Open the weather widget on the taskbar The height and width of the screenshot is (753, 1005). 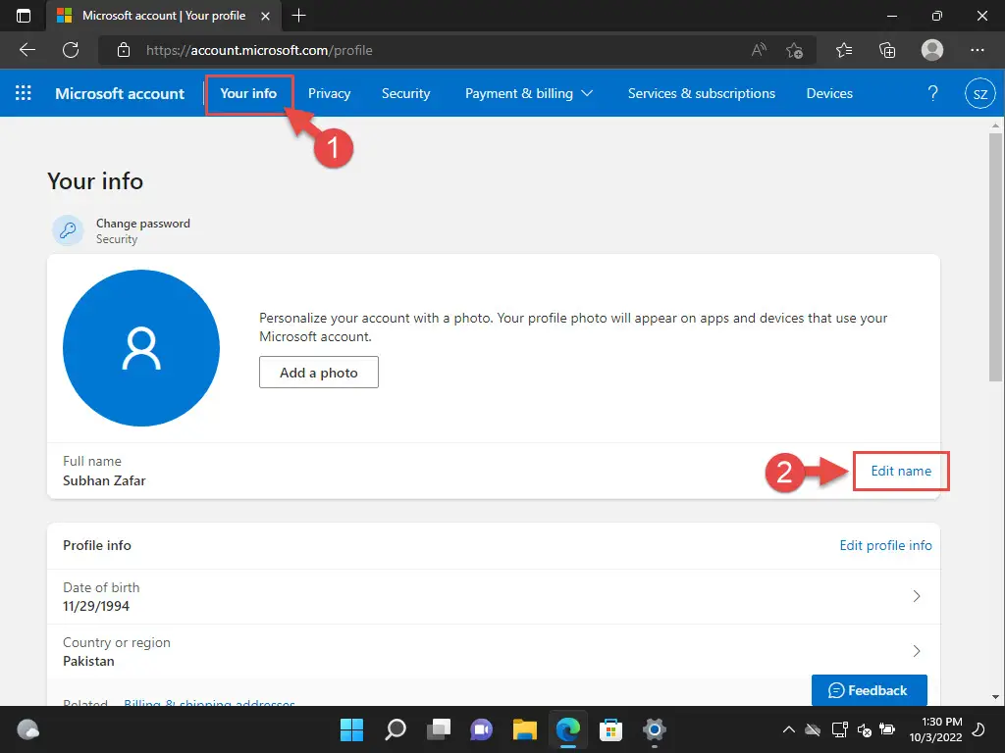(x=28, y=729)
